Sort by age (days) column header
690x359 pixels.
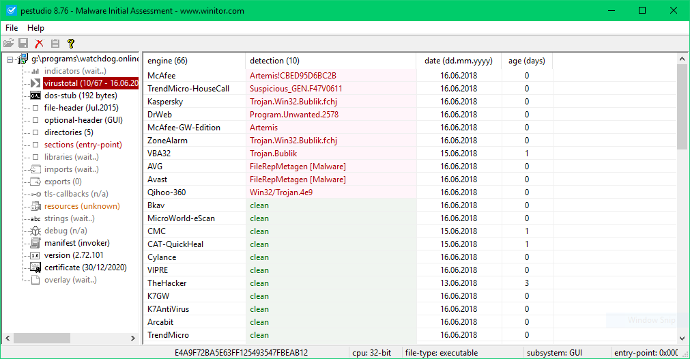pyautogui.click(x=527, y=61)
